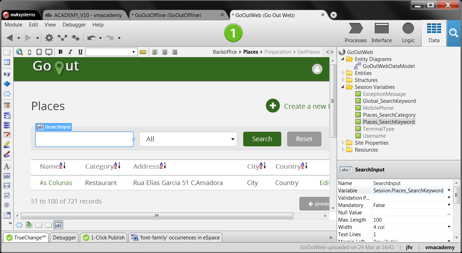
Task: Open the Debugger menu
Action: click(74, 25)
